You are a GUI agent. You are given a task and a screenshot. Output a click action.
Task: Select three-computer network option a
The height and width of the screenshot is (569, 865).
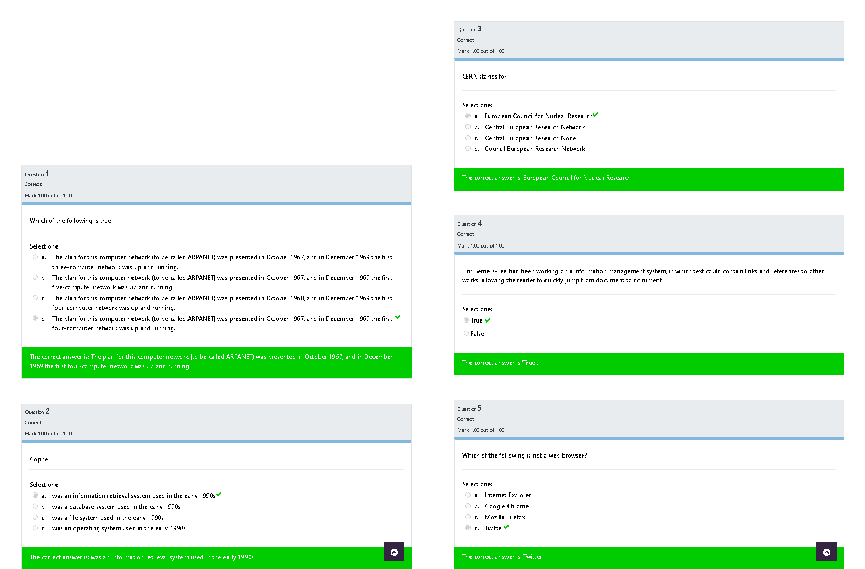[35, 257]
